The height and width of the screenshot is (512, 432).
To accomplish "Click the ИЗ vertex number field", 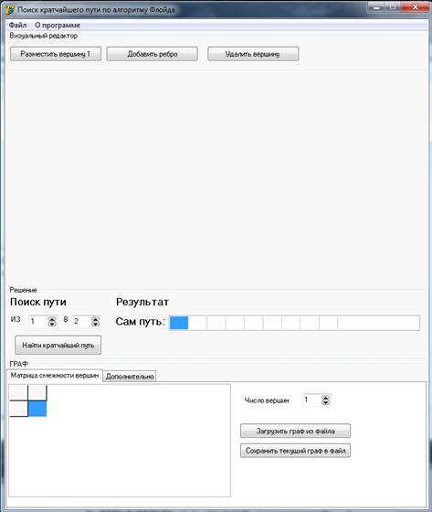I will 38,322.
